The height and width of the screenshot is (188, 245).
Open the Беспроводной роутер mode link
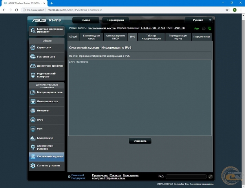(102, 28)
